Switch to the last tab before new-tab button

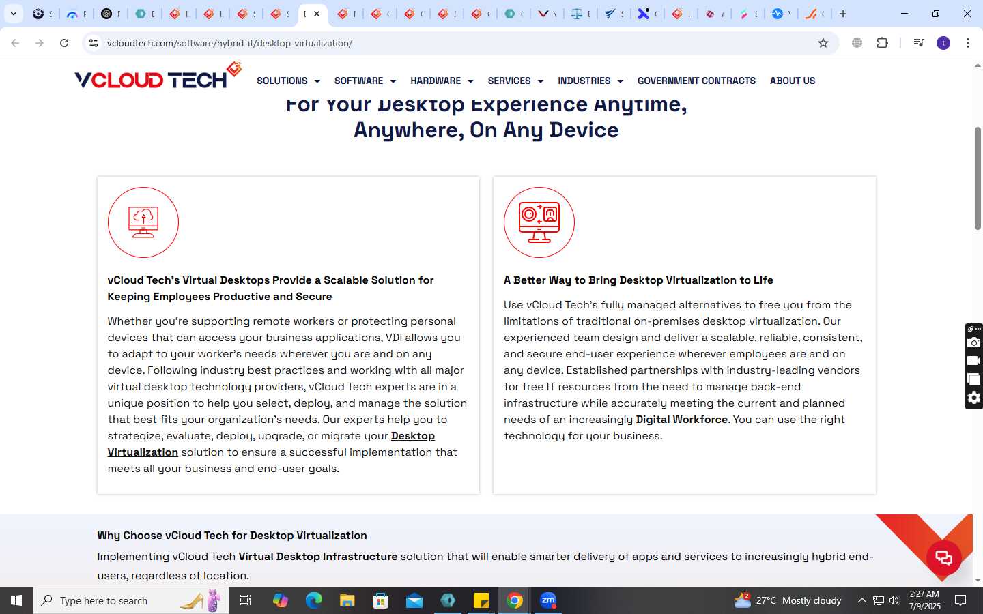814,14
